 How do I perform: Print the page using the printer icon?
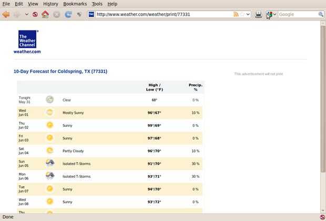pyautogui.click(x=258, y=14)
